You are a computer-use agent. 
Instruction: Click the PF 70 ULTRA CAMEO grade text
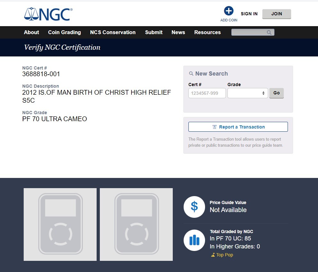[55, 119]
